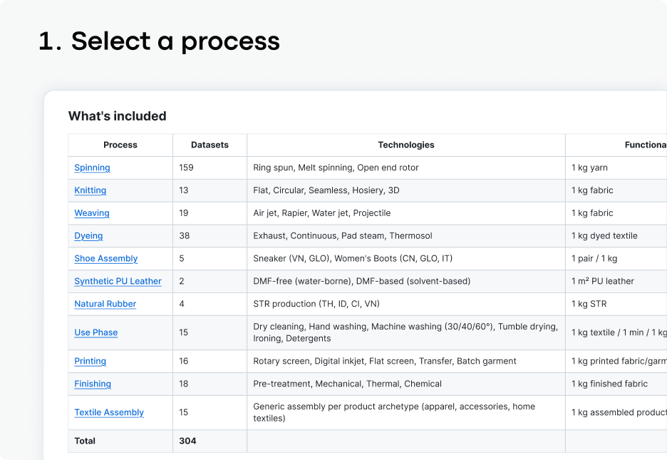The image size is (667, 460).
Task: Click the 18 datasets cell for Finishing
Action: click(x=210, y=384)
